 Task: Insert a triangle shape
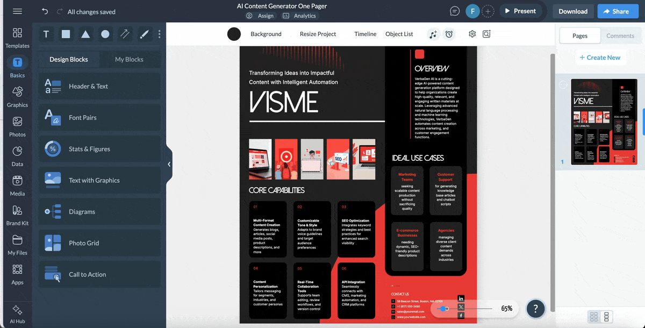[86, 34]
